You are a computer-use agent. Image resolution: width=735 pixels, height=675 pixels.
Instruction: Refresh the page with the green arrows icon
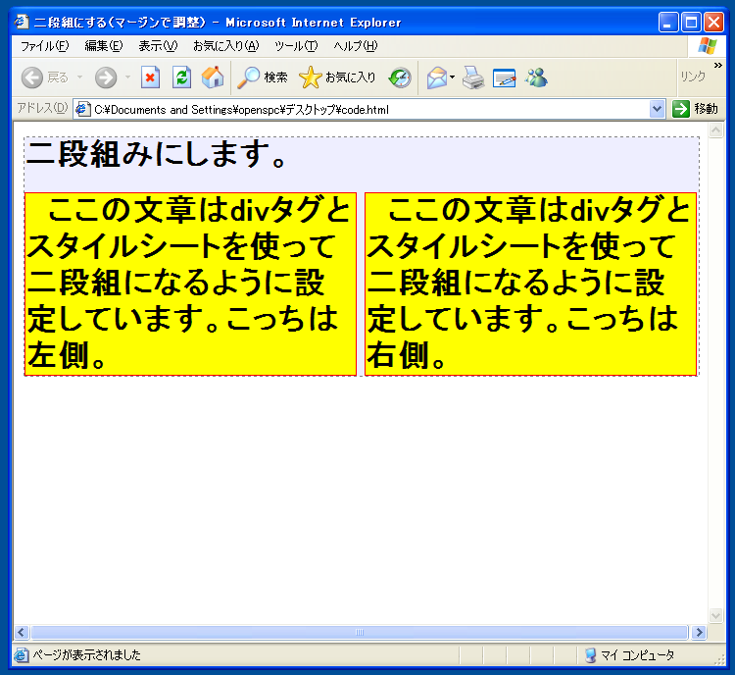181,78
